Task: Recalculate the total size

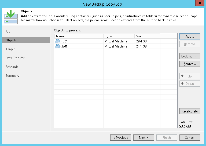Action: point(190,111)
